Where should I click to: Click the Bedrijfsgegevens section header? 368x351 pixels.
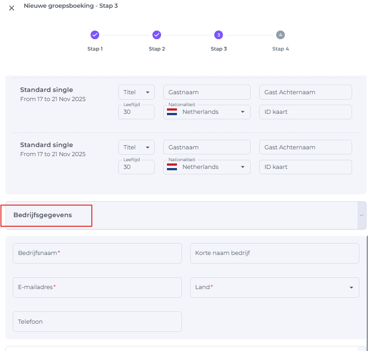(43, 215)
